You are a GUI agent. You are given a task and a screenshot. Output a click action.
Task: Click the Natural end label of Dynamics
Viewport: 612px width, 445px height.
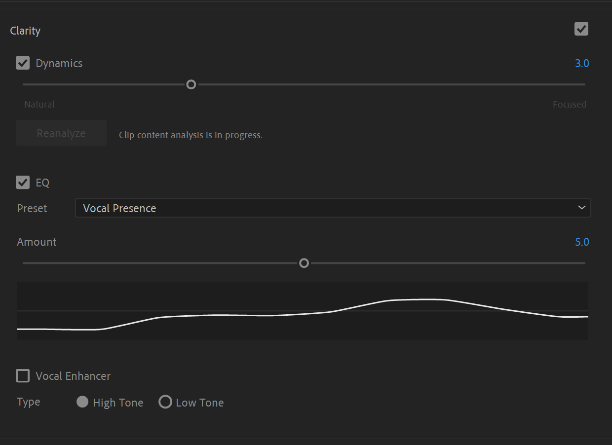point(39,105)
